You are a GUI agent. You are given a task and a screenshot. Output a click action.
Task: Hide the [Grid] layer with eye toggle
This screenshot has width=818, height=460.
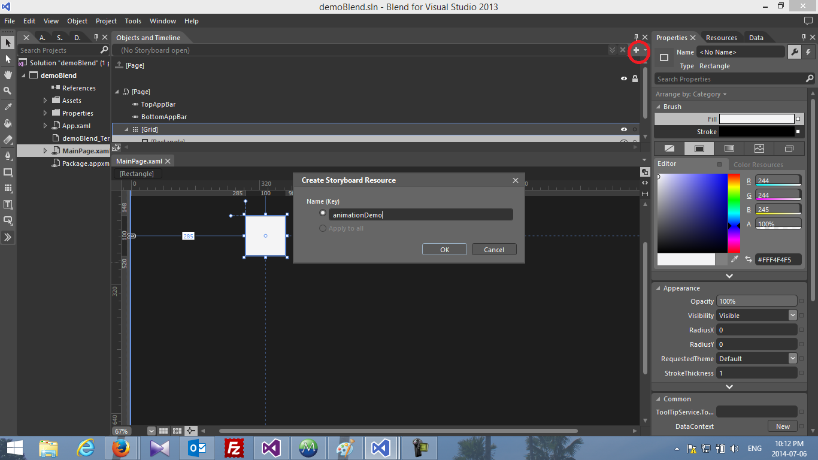tap(623, 129)
